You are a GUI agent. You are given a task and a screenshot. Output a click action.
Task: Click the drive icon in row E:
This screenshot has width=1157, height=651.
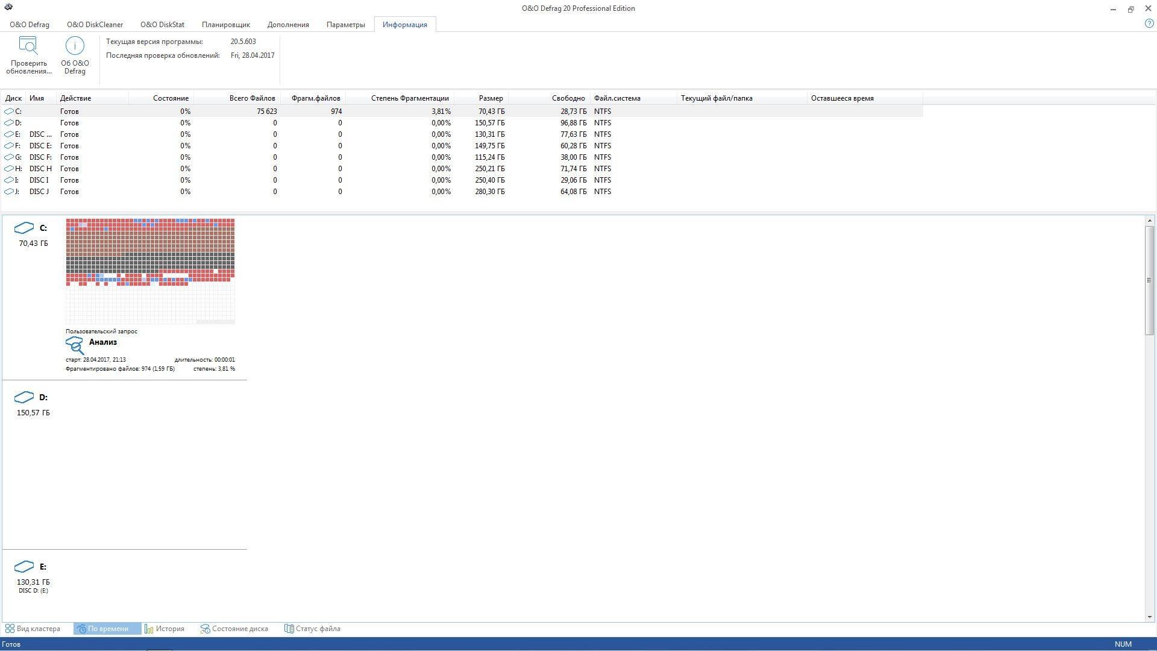tap(9, 134)
